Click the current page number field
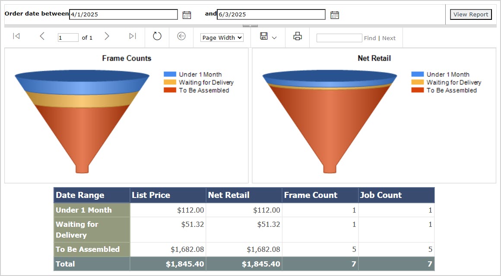Viewport: 501px width, 276px height. pyautogui.click(x=68, y=38)
